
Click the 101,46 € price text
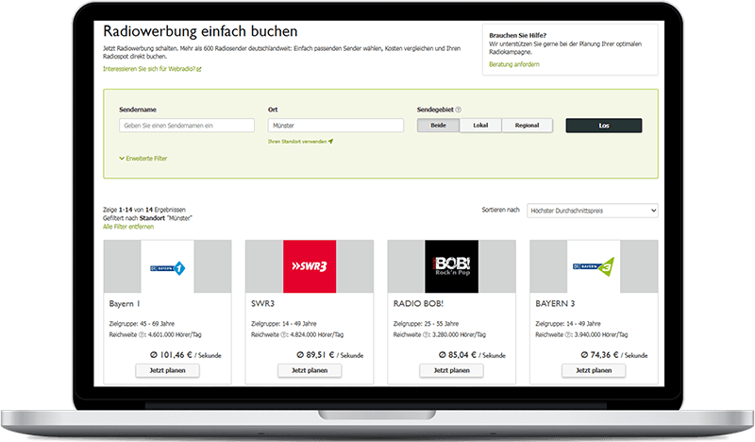(176, 355)
